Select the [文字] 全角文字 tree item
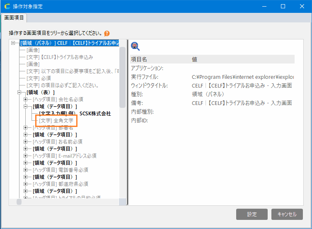The width and height of the screenshot is (312, 229). click(56, 120)
